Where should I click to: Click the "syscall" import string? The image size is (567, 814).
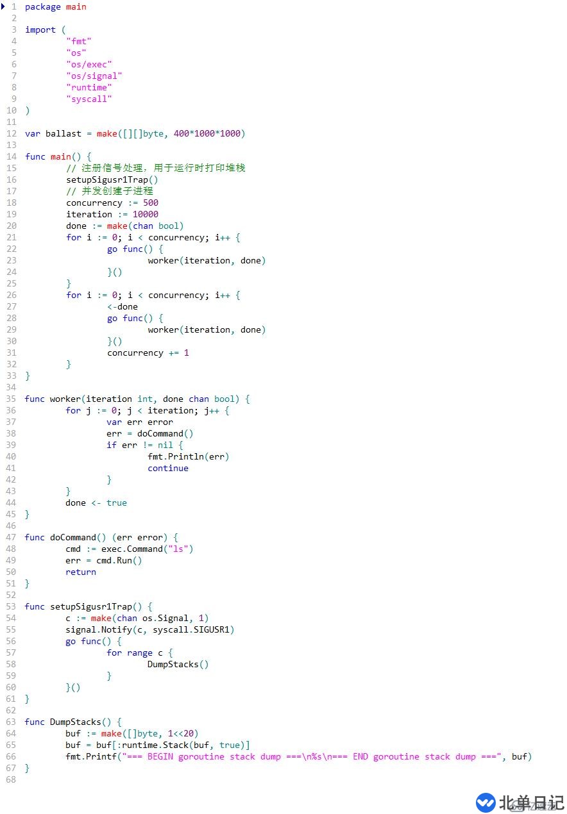(x=89, y=99)
